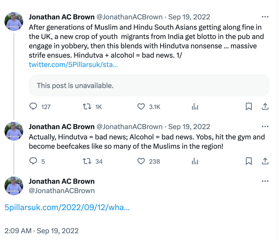Bookmark the second tweet about beefcakes
This screenshot has width=280, height=240.
pyautogui.click(x=249, y=161)
